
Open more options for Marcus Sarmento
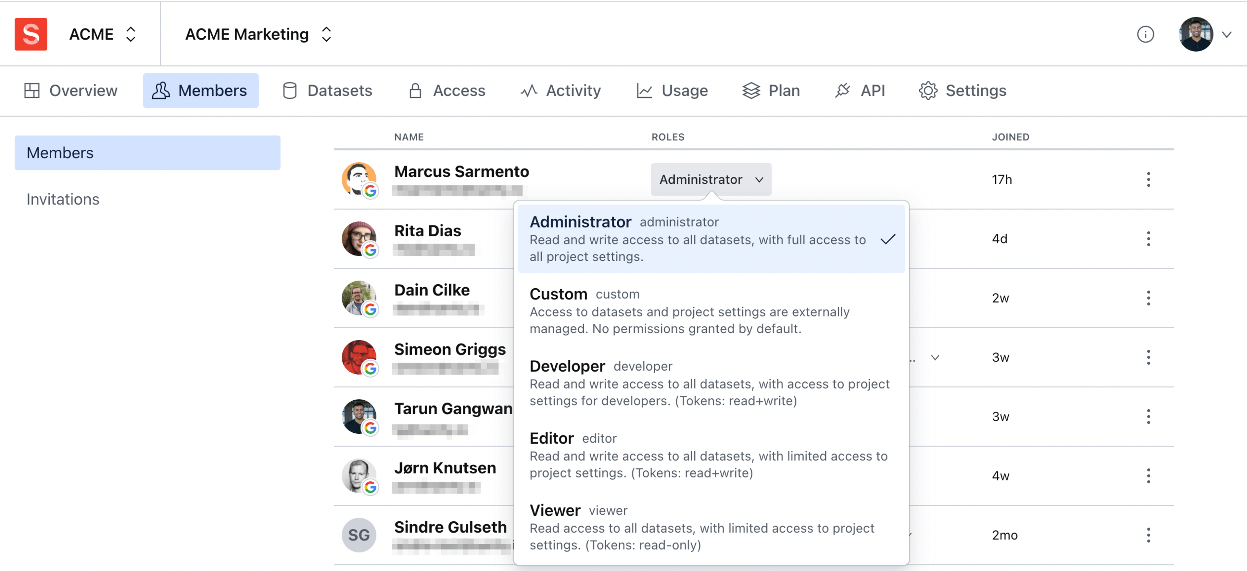click(1148, 180)
